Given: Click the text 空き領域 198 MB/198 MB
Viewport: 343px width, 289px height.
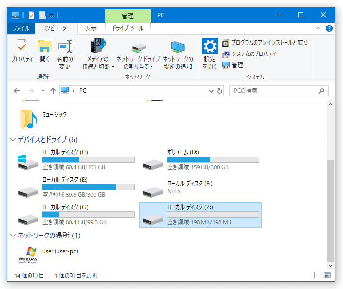Looking at the screenshot, I should (200, 222).
